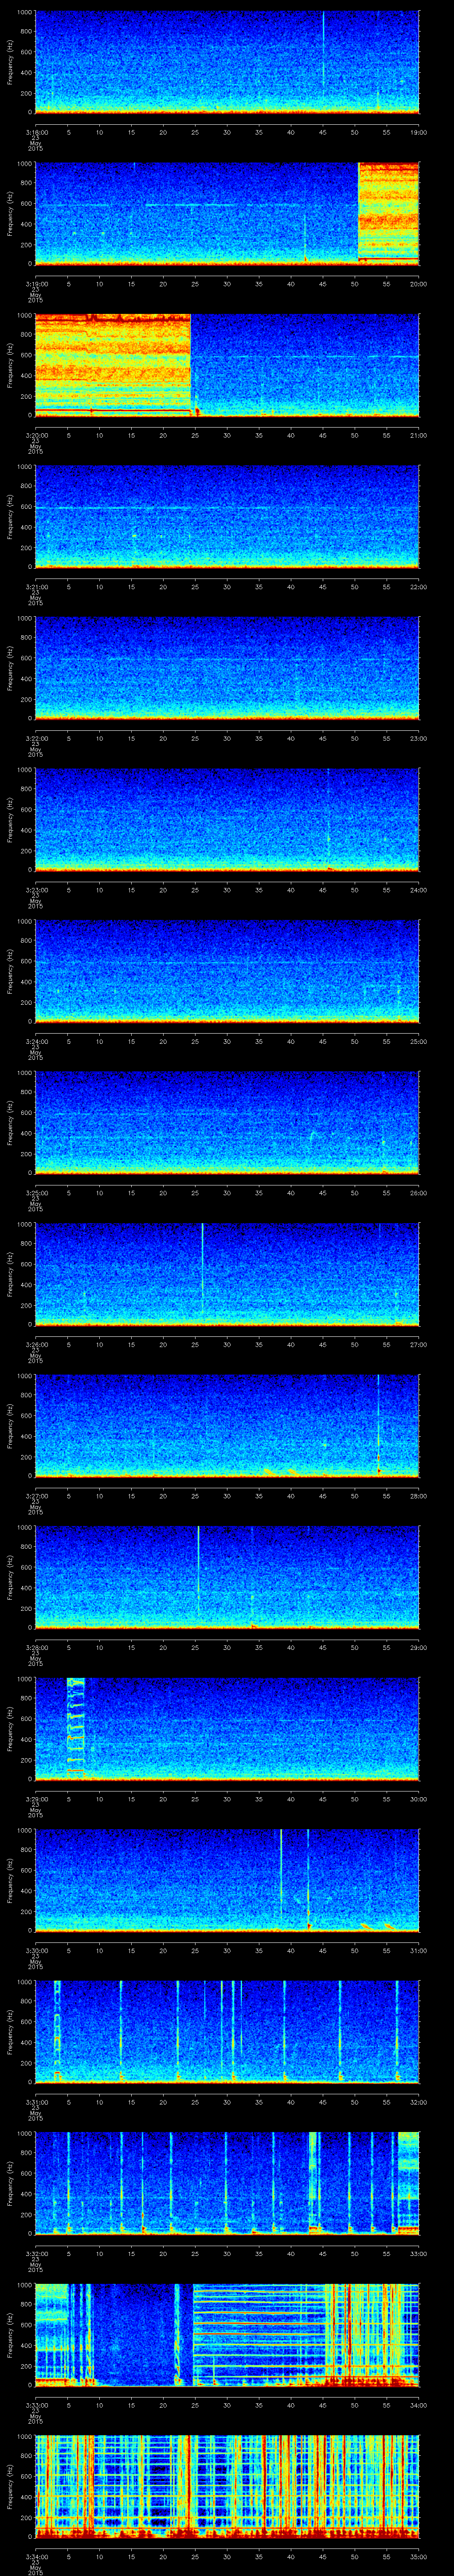Click the "3:33:00" start time label

click(37, 2405)
